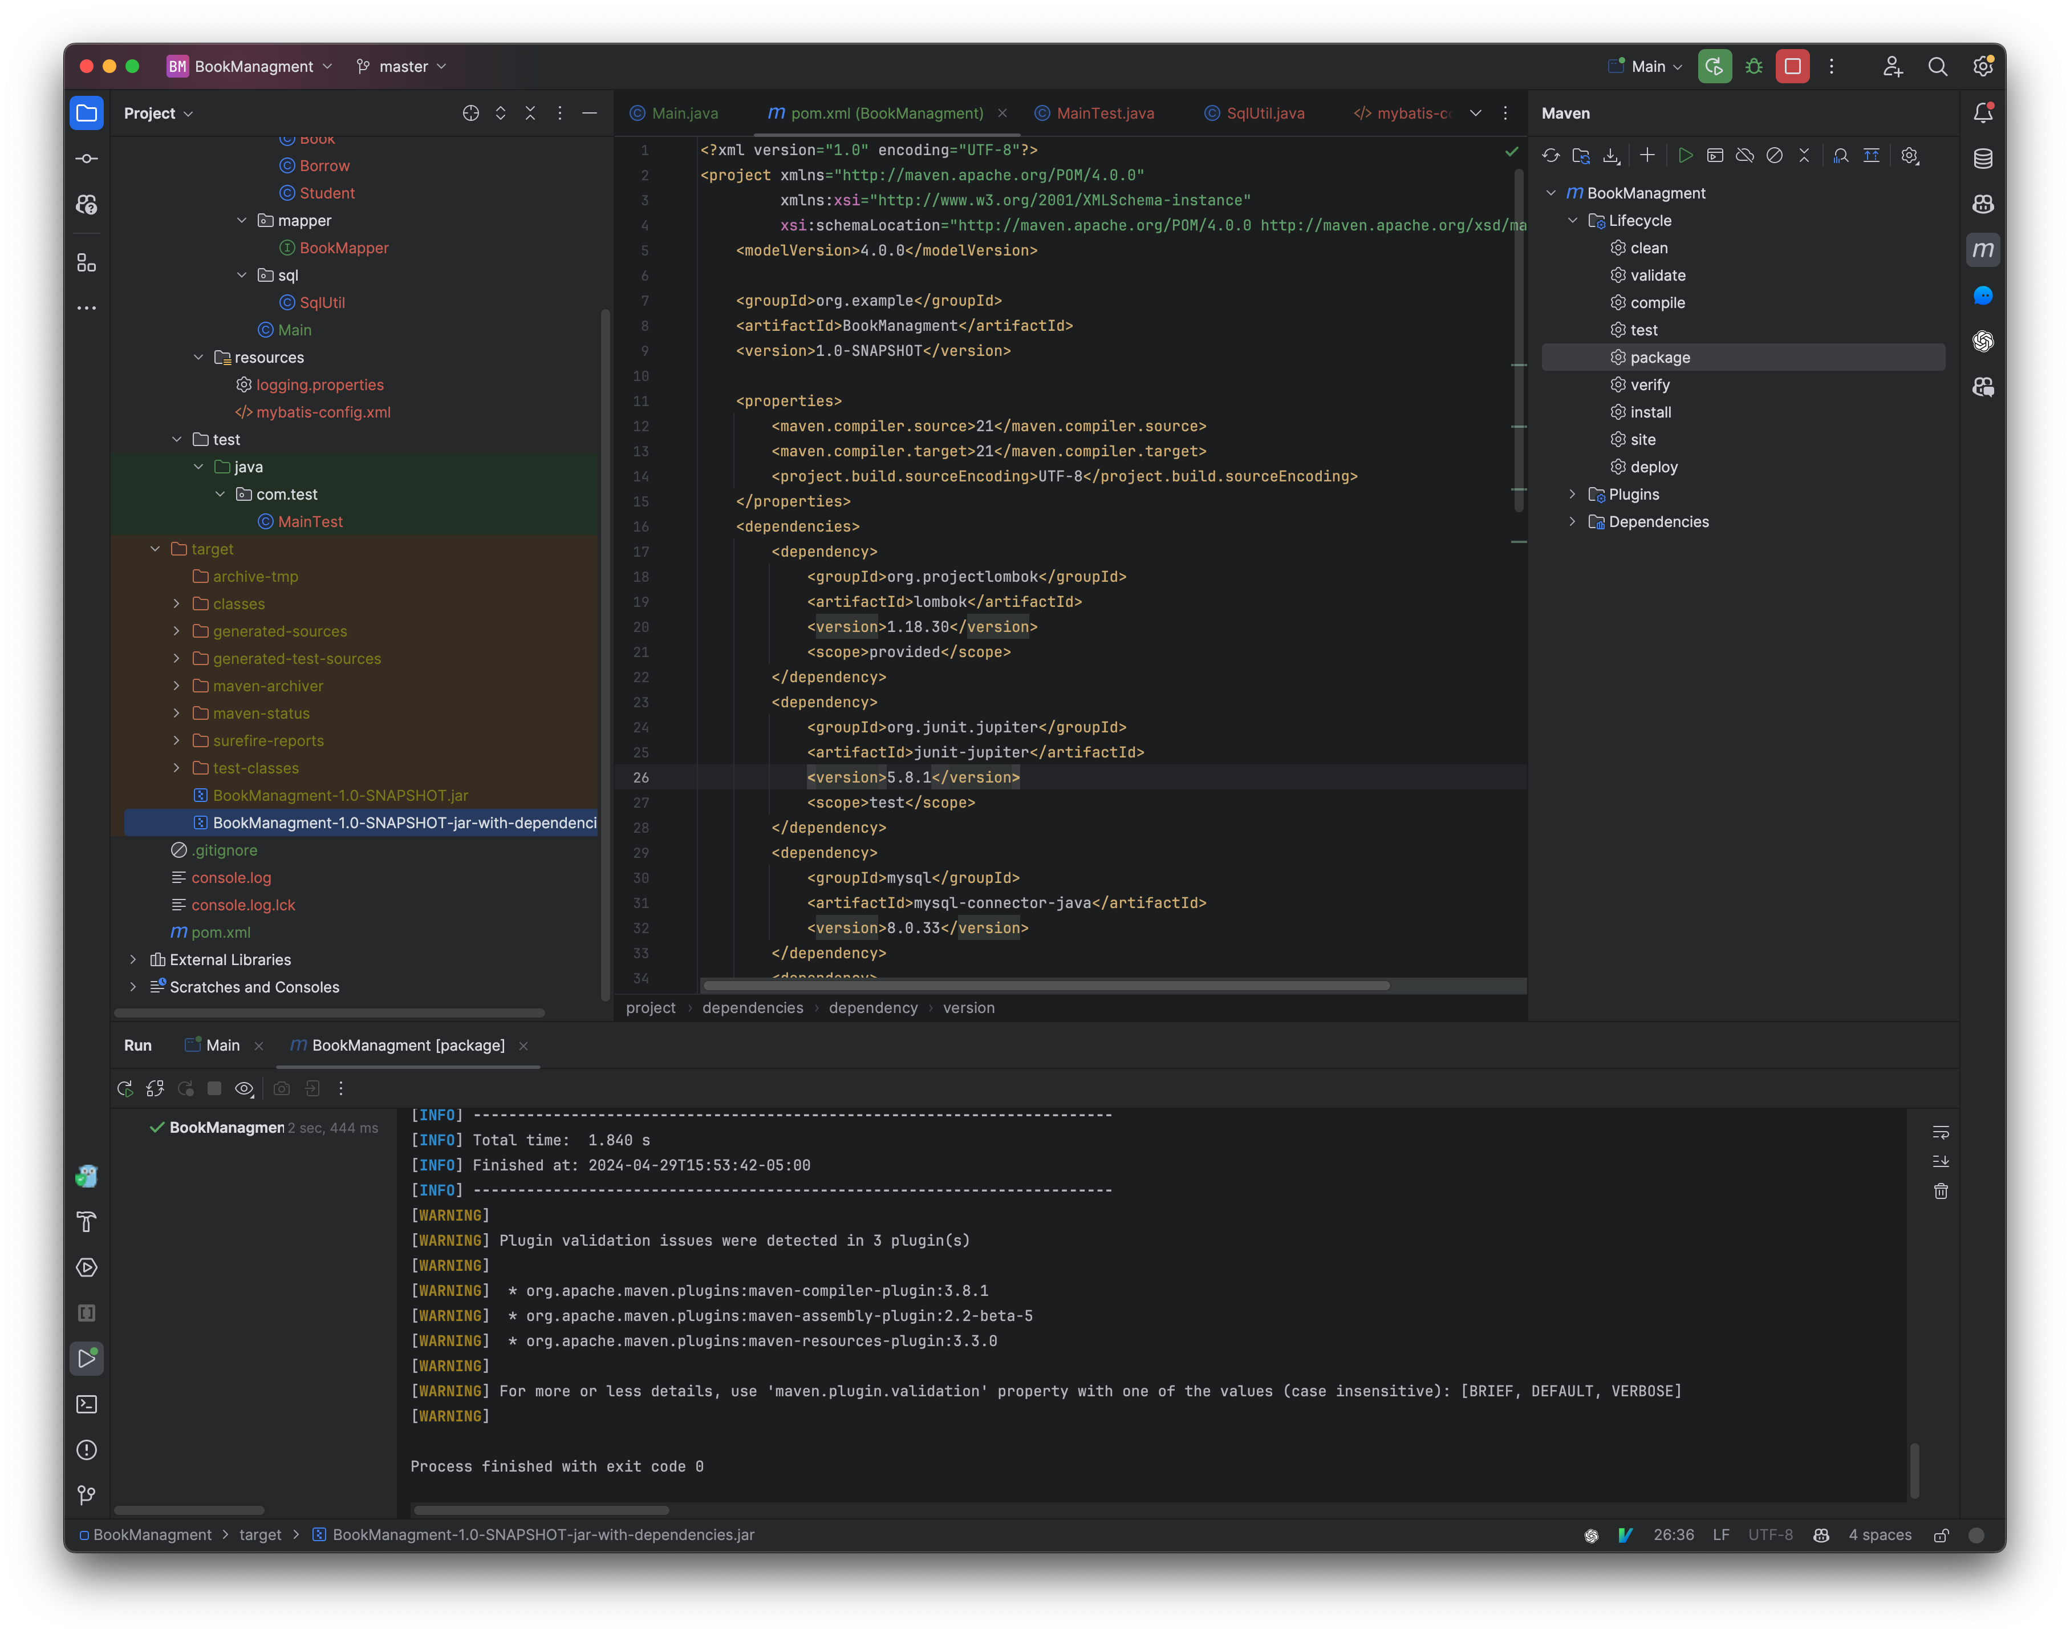Open Maven settings gear in Maven panel
The width and height of the screenshot is (2070, 1637).
1910,155
